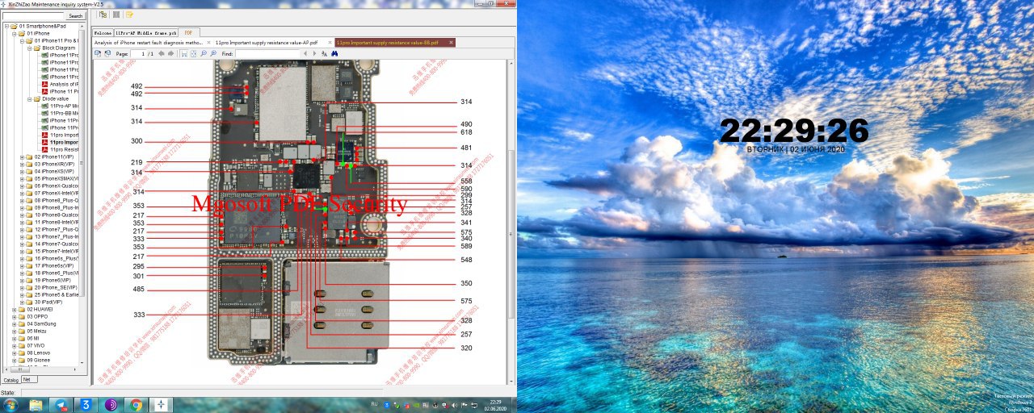Screen dimensions: 1034x413
Task: Expand the 03 OPPO folder
Action: coord(13,316)
